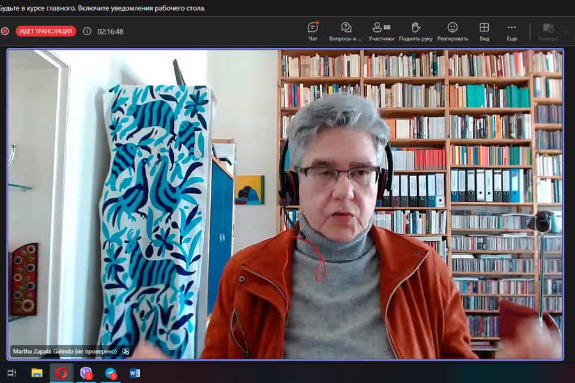Viewport: 575px width, 383px height.
Task: Expand the camera options chevron
Action: 565,31
